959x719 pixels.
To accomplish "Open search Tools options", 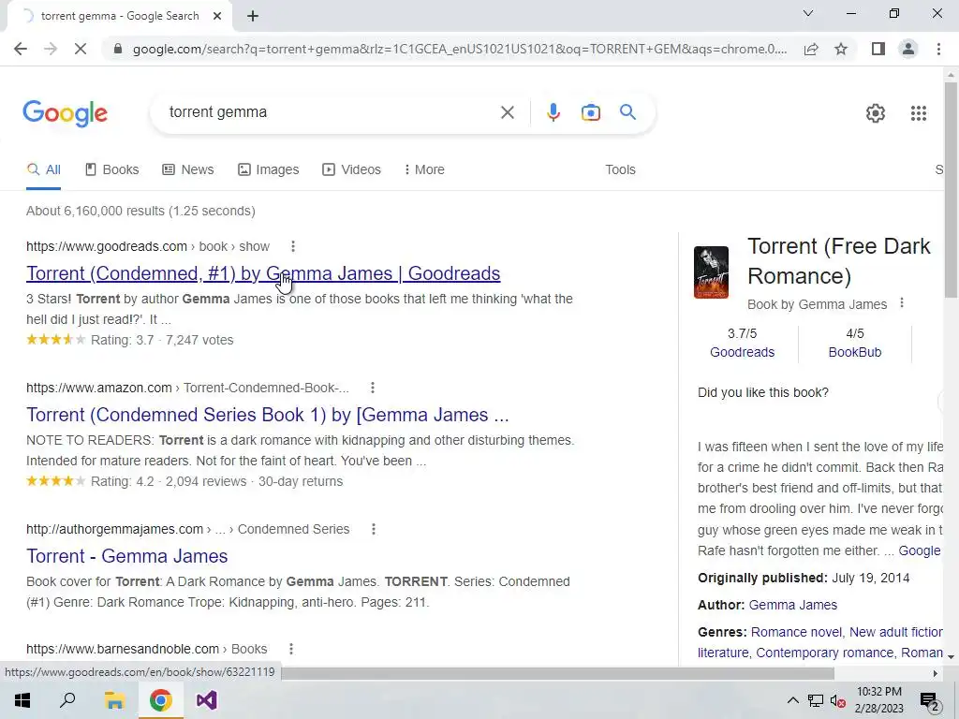I will coord(620,170).
